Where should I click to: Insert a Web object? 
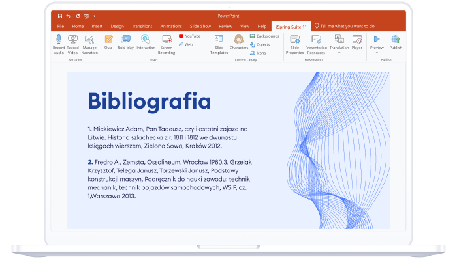(x=186, y=44)
